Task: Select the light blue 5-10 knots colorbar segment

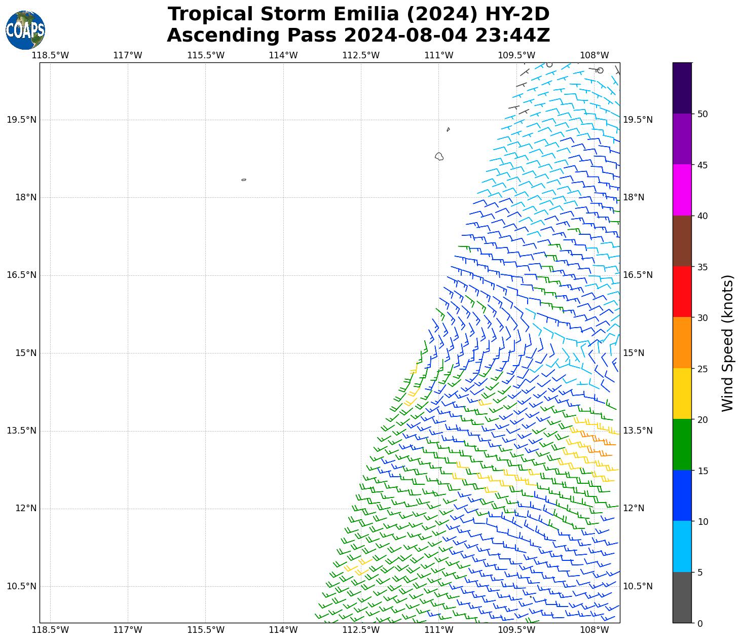Action: pos(682,546)
